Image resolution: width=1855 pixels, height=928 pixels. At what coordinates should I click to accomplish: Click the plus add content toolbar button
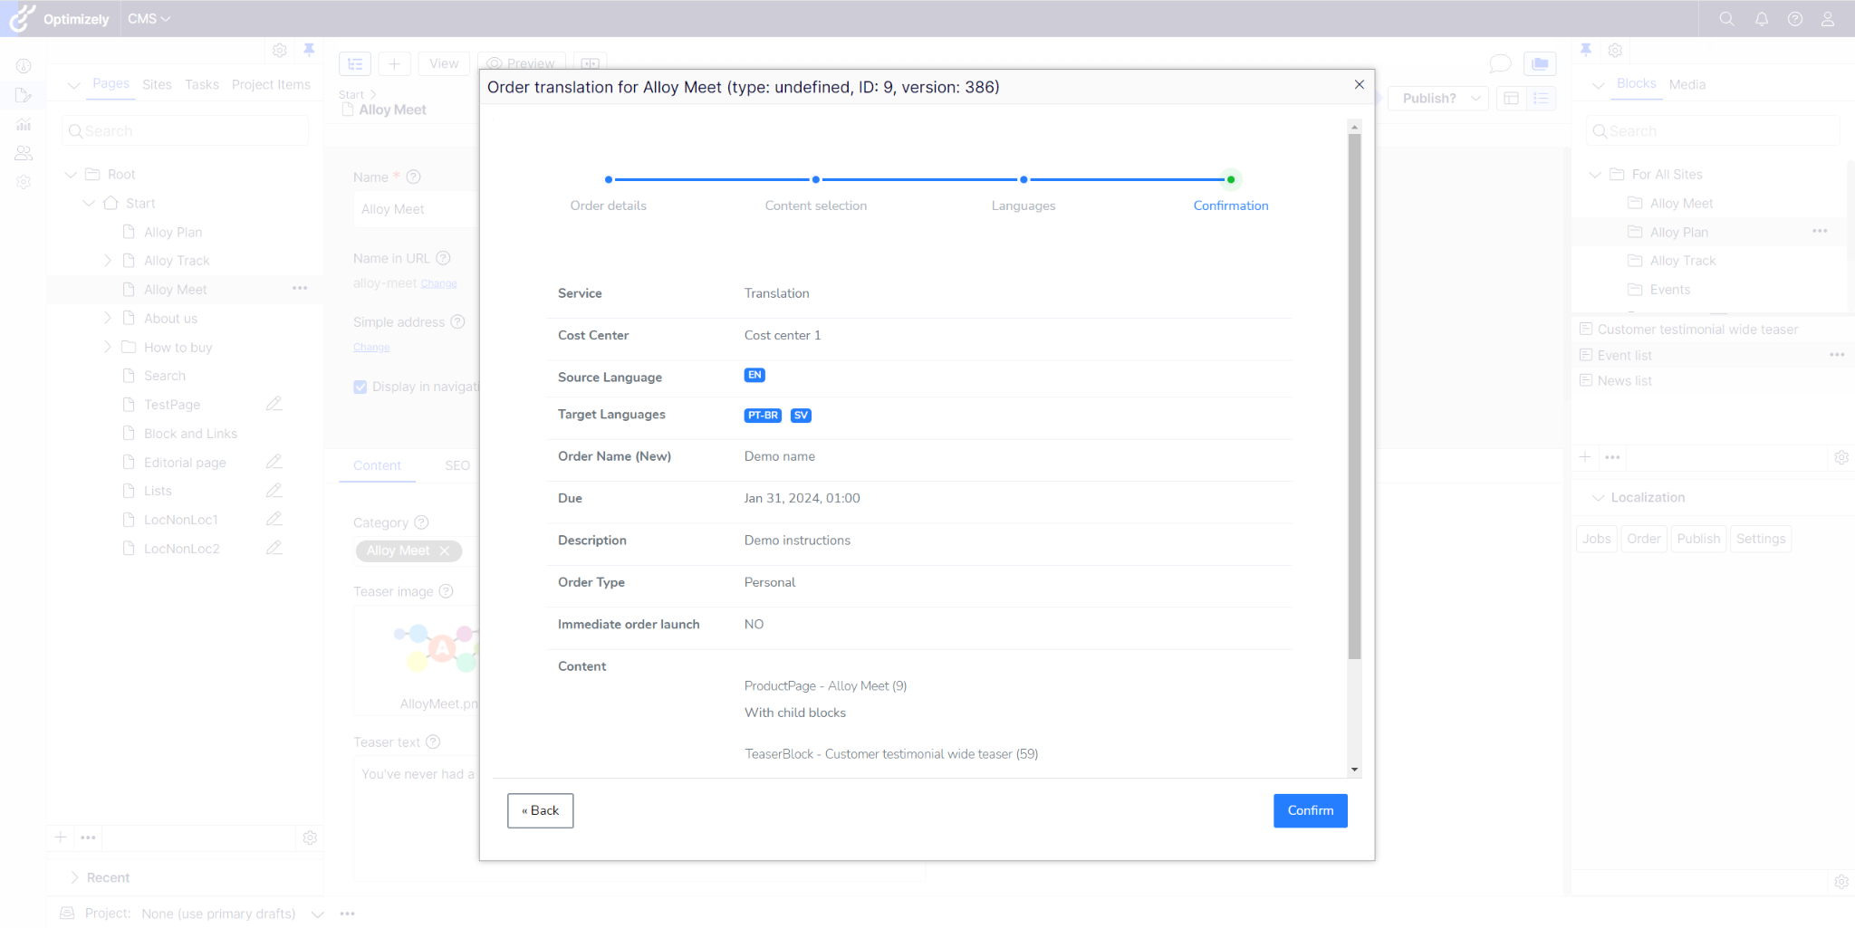pyautogui.click(x=394, y=63)
